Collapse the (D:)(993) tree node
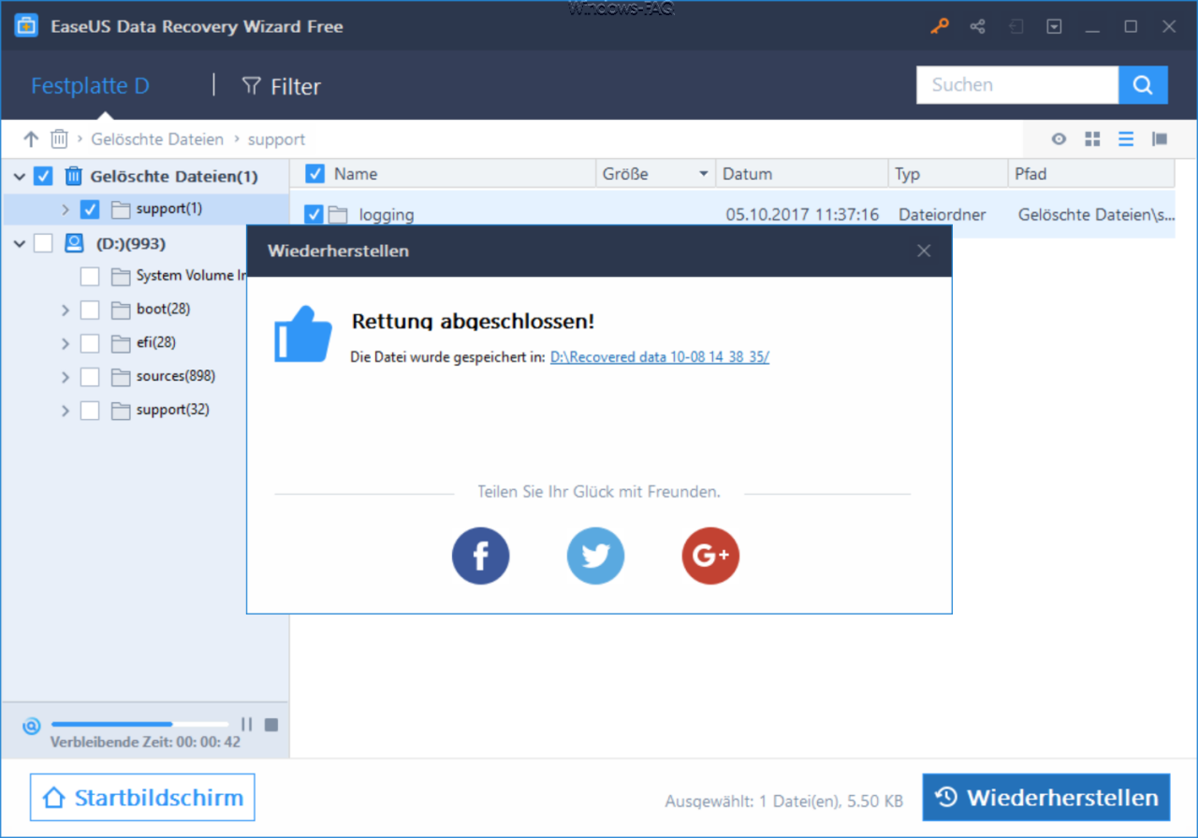The height and width of the screenshot is (838, 1198). pos(20,243)
